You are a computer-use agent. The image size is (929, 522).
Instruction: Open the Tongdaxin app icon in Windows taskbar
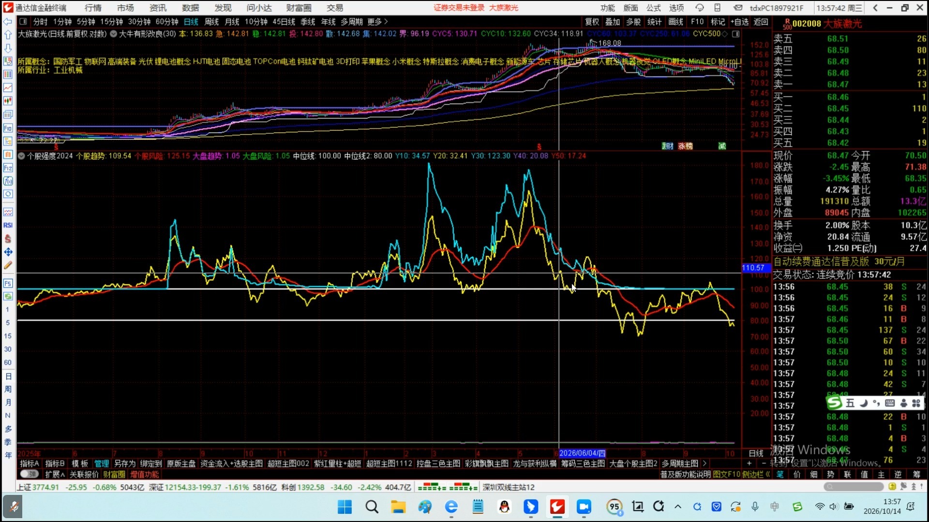click(557, 507)
